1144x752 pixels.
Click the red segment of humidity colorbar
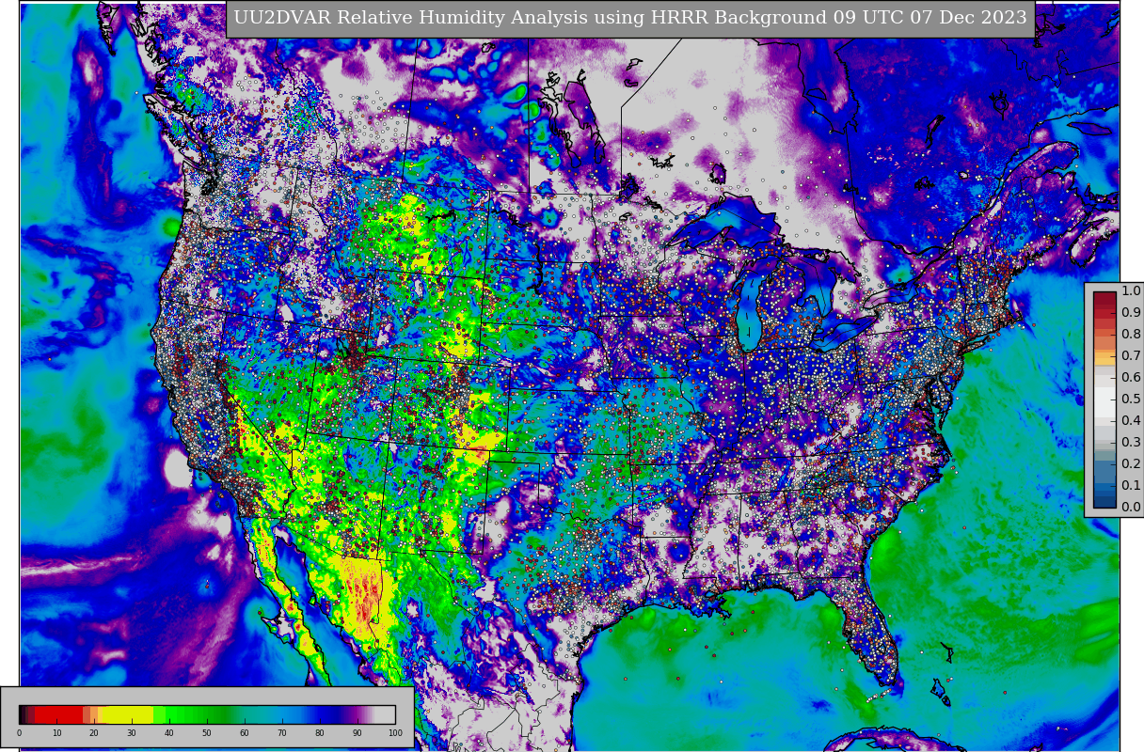(x=58, y=714)
